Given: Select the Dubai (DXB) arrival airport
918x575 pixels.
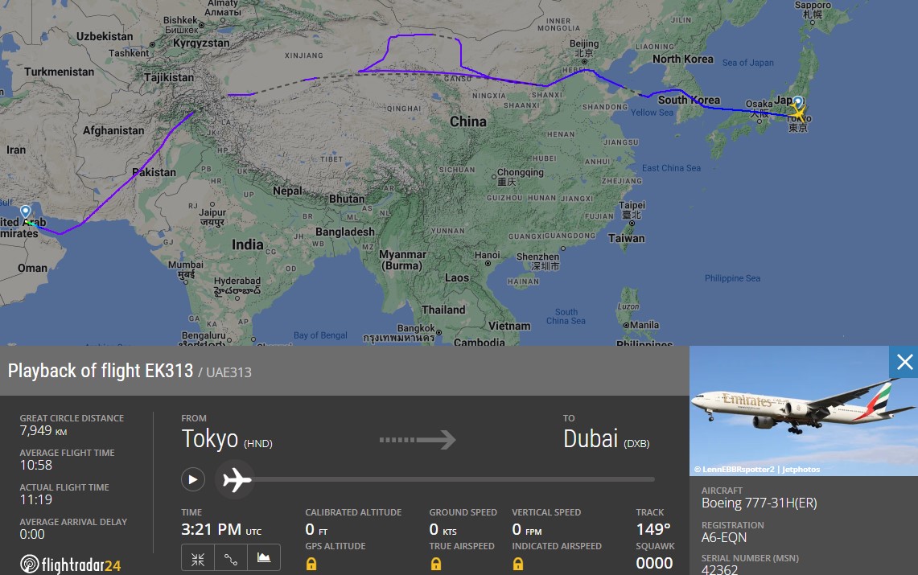Looking at the screenshot, I should tap(606, 439).
